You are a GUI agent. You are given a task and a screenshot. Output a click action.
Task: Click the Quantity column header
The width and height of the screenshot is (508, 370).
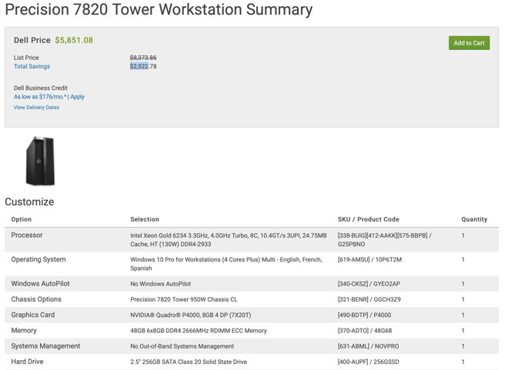[x=474, y=219]
